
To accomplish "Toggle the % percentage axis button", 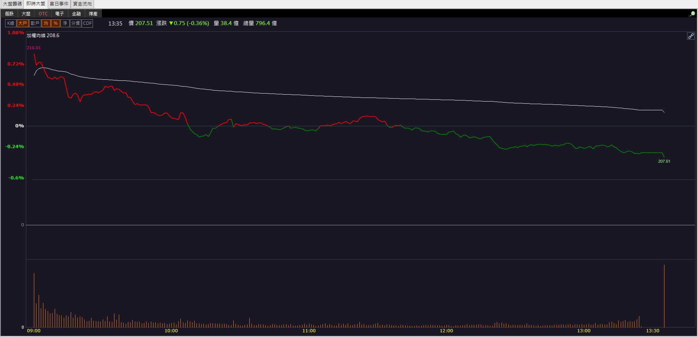I will coord(55,23).
